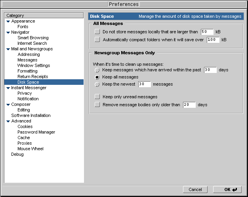The image size is (248, 197).
Task: Open Password Manager preferences
Action: pyautogui.click(x=36, y=132)
